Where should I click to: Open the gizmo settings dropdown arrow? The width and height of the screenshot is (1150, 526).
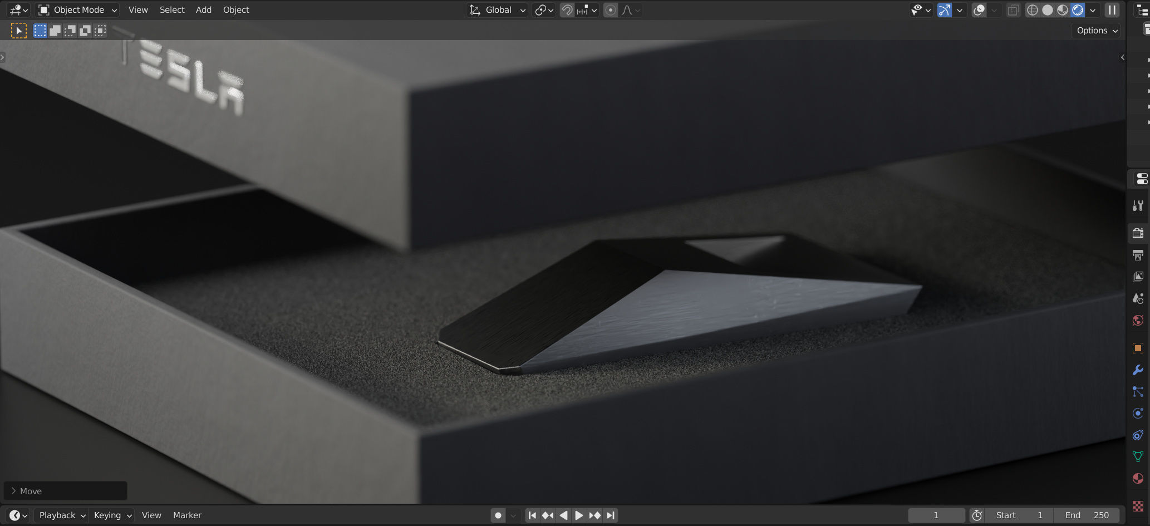coord(960,10)
